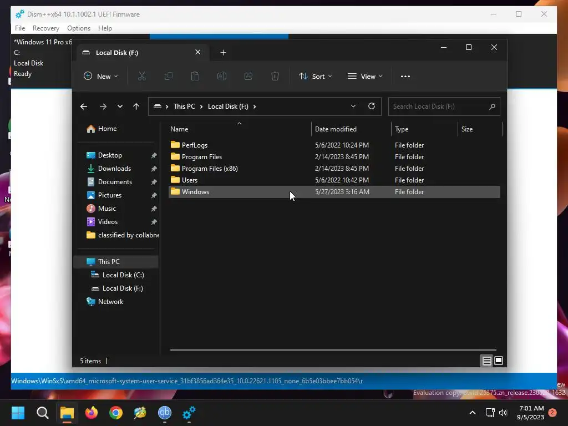The height and width of the screenshot is (426, 568).
Task: Close the Local Disk (F:) tab
Action: (x=198, y=52)
